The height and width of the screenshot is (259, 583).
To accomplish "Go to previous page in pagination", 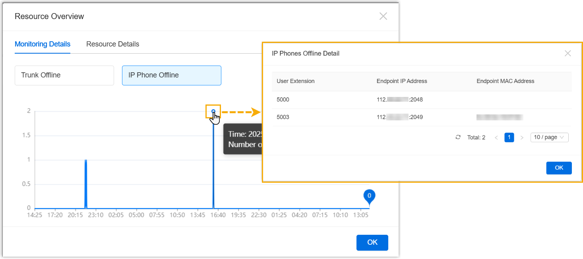I will tap(496, 137).
